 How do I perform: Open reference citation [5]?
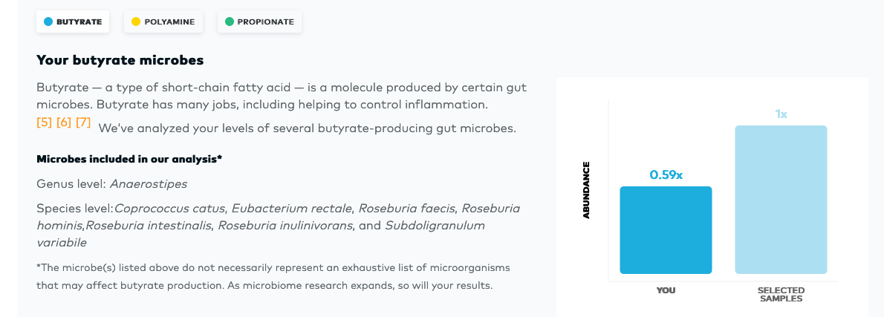(x=44, y=122)
